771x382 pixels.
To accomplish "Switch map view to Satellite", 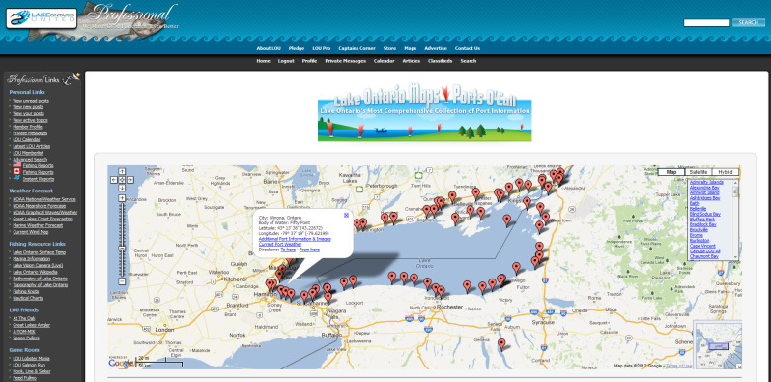I will point(699,172).
